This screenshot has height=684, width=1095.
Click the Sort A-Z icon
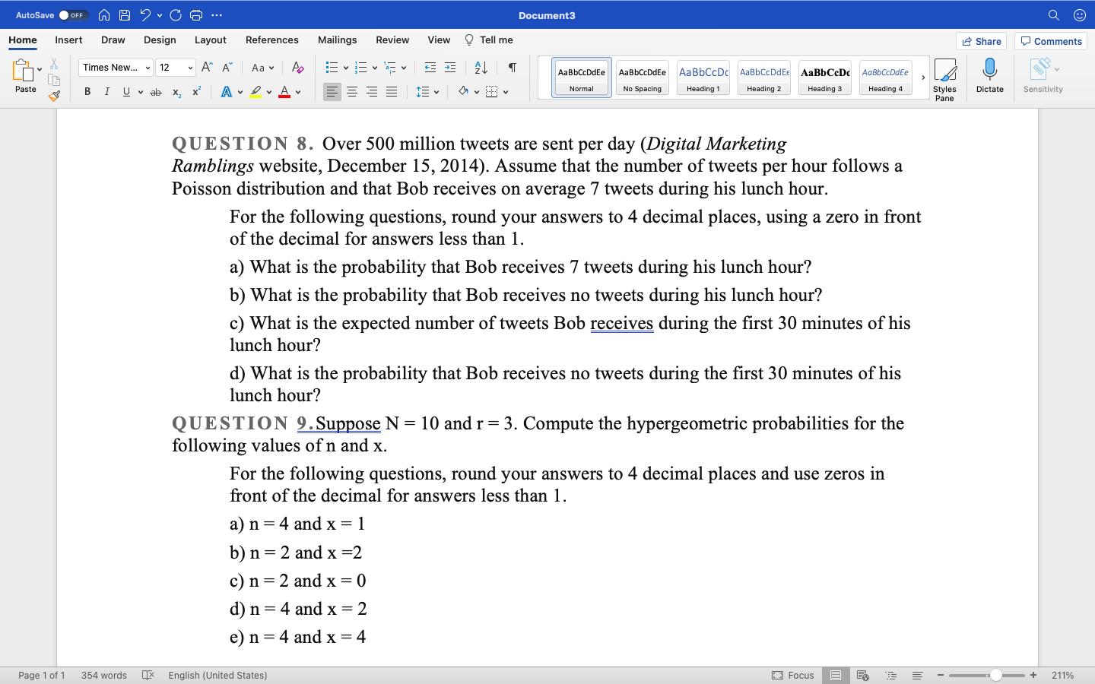coord(481,68)
